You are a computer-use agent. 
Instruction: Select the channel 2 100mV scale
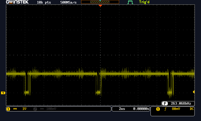51,109
